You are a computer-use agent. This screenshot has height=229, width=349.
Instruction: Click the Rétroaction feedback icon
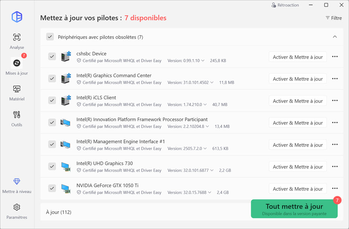pyautogui.click(x=274, y=5)
